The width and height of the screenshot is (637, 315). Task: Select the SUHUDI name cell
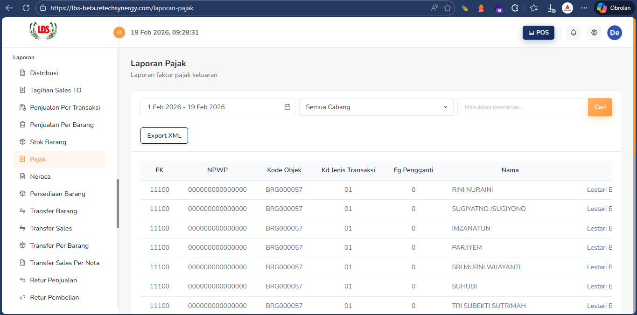(464, 286)
